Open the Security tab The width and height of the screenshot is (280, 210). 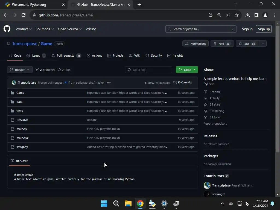154,56
